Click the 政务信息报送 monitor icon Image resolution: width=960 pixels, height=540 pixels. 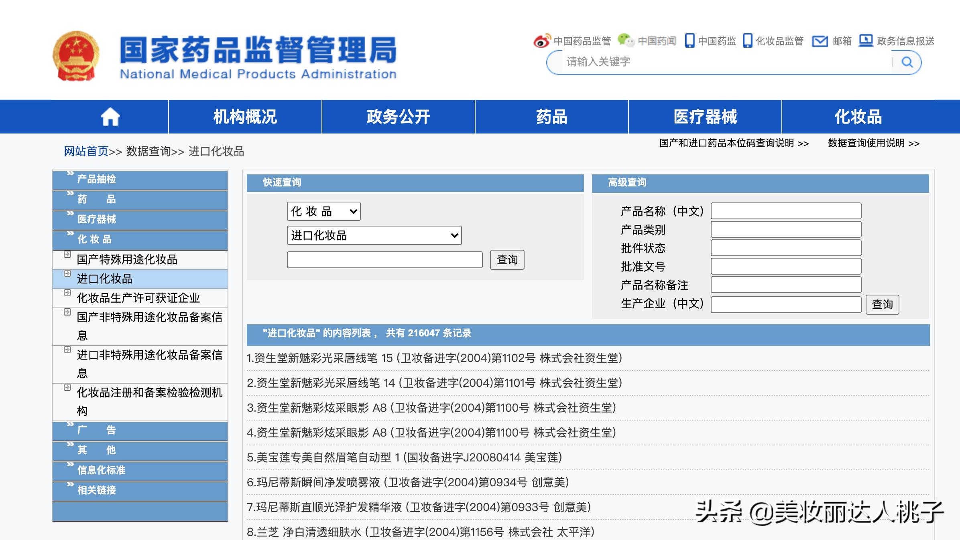(866, 40)
